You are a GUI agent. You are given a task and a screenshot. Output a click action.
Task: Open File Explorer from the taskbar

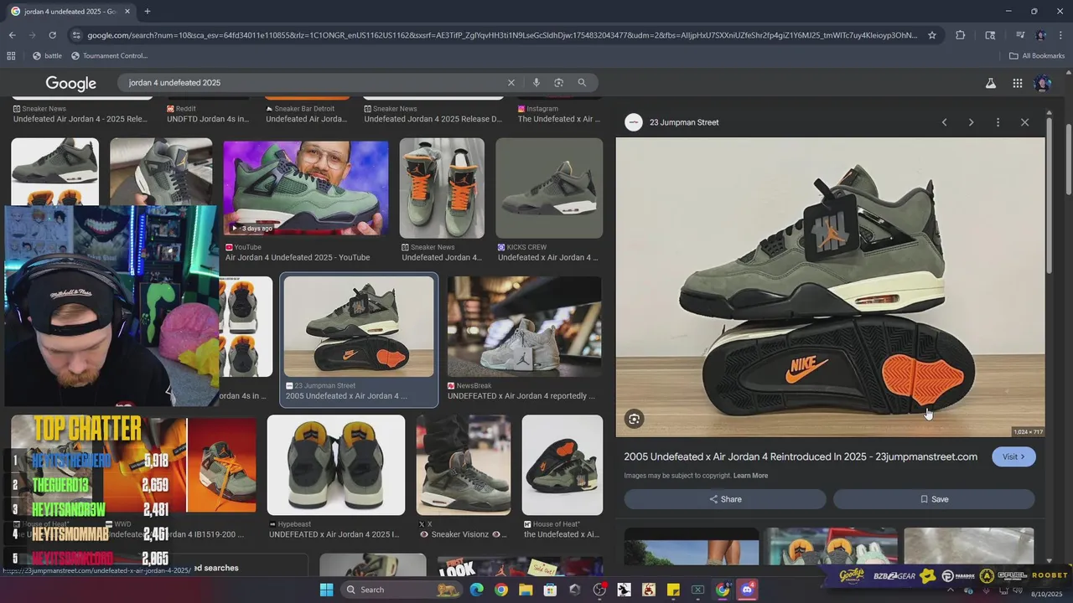526,590
